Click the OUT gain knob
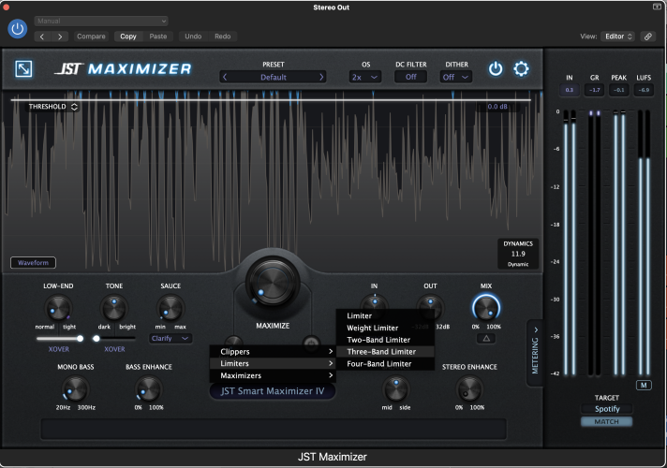The height and width of the screenshot is (468, 667). tap(430, 307)
